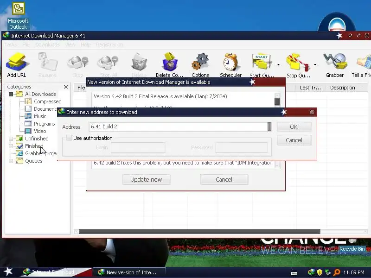Screen dimensions: 371x278
Task: Close the Enter new address dialog
Action: point(312,112)
